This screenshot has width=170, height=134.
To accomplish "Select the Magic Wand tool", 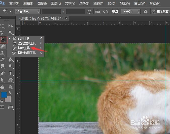I will pos(11,32).
